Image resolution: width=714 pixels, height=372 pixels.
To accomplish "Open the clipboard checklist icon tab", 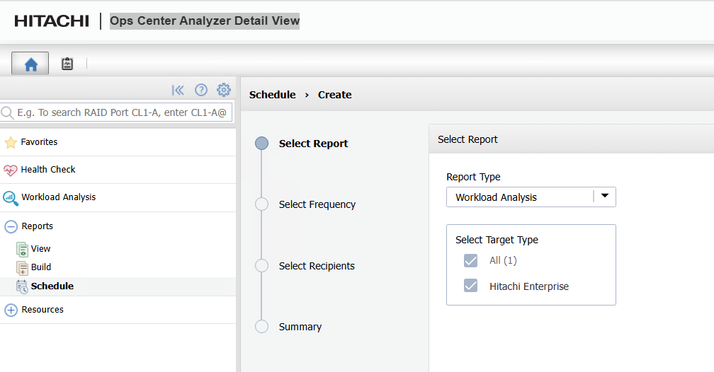I will (67, 64).
